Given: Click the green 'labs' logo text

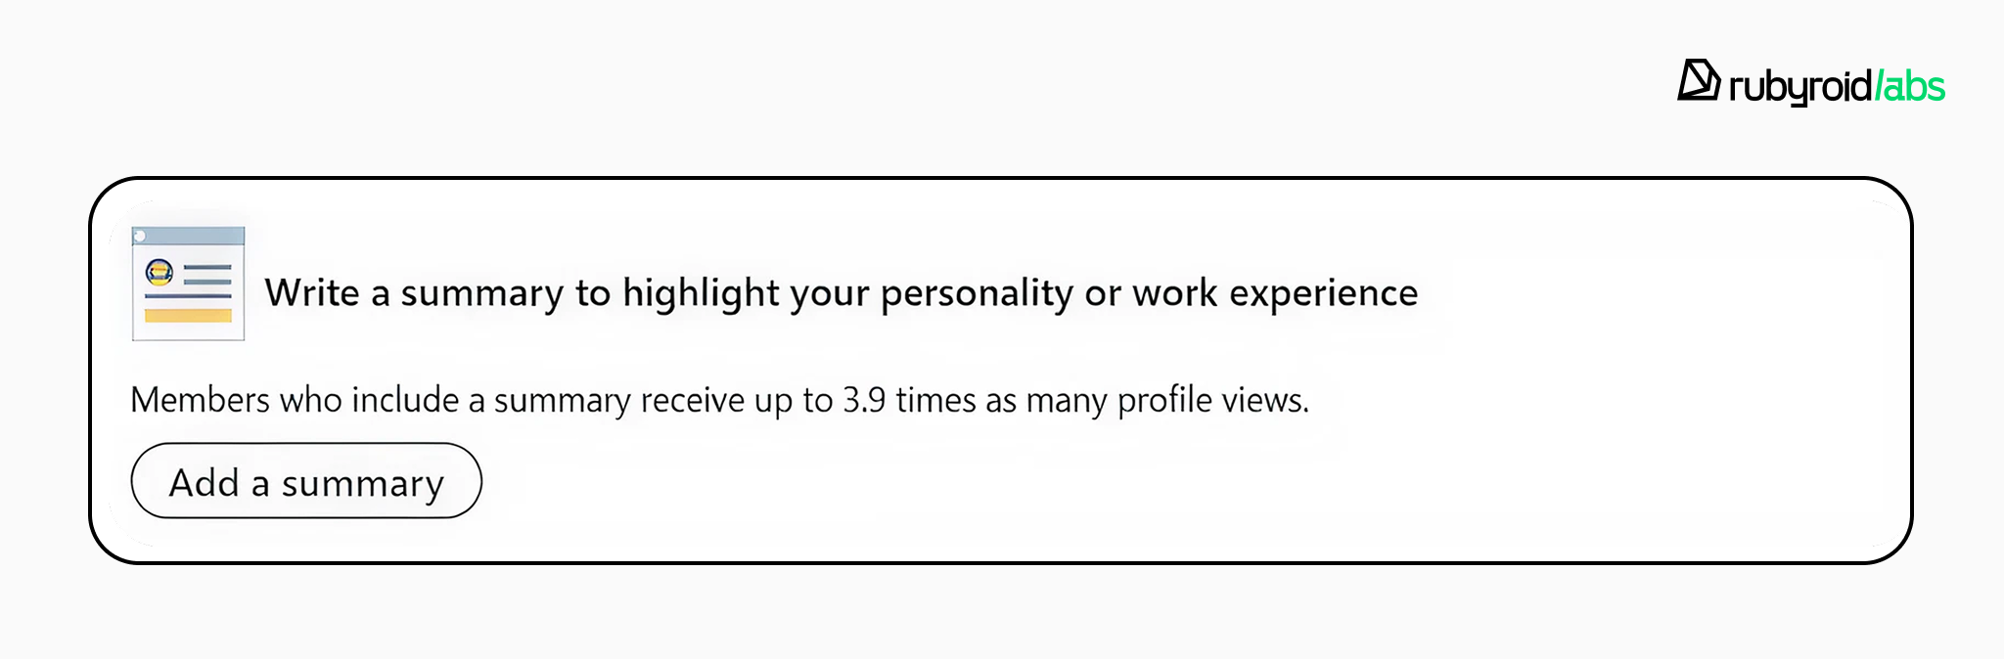Looking at the screenshot, I should [x=1912, y=87].
